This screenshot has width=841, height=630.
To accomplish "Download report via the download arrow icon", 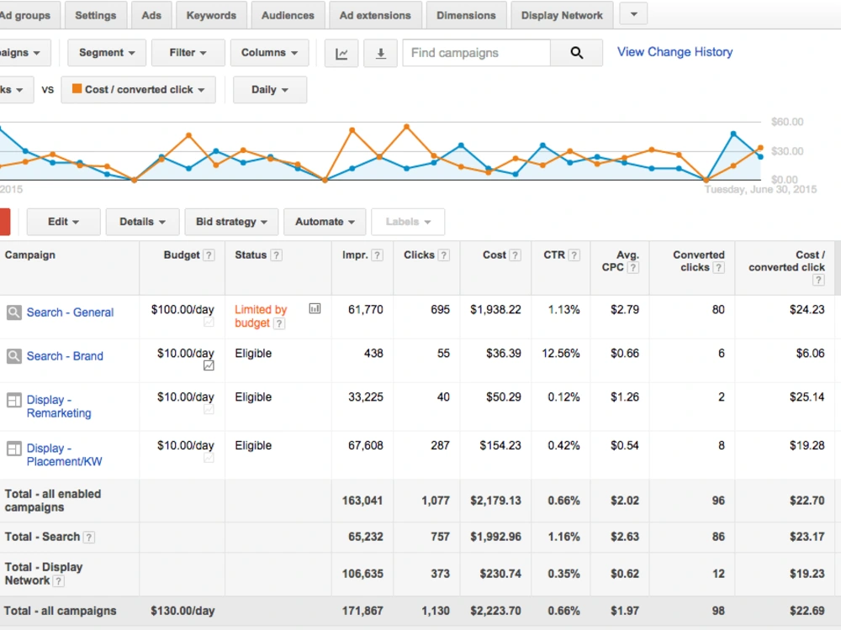I will click(380, 53).
